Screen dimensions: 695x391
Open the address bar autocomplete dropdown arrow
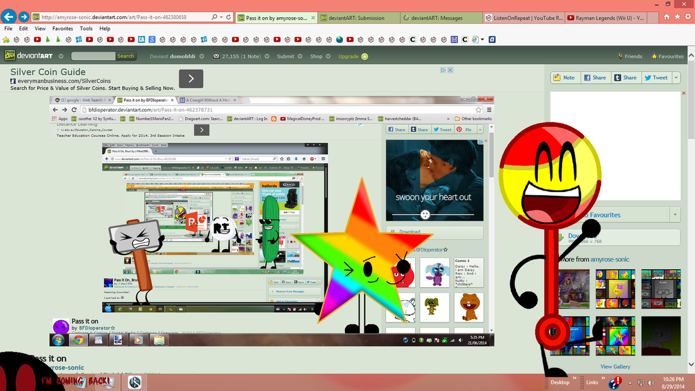(222, 17)
